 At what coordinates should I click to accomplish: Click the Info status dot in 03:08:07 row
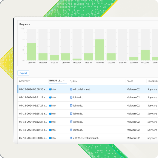pyautogui.click(x=50, y=138)
